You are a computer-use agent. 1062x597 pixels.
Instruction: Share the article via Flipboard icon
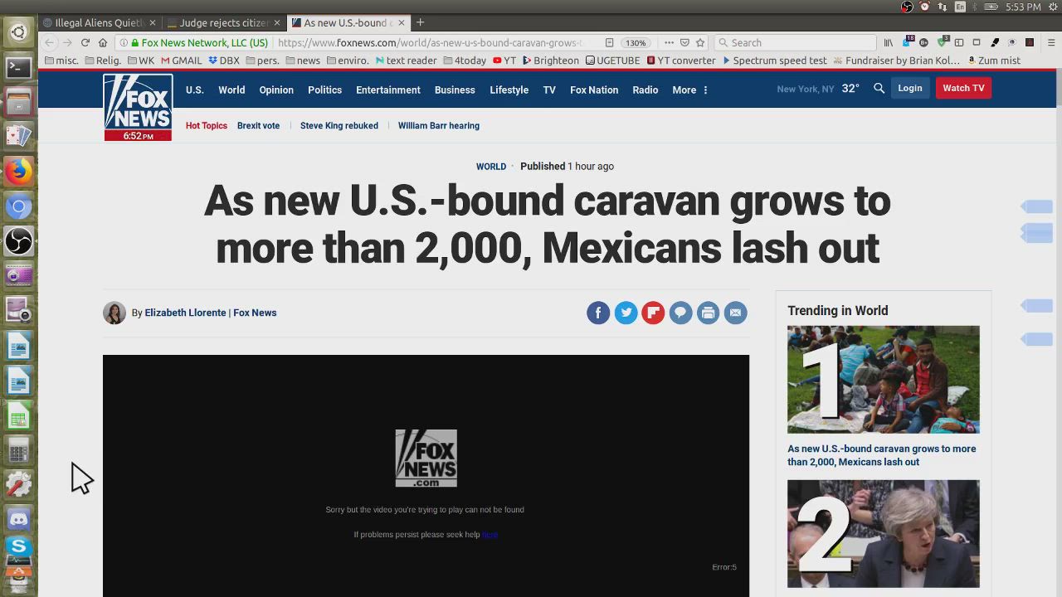(653, 313)
